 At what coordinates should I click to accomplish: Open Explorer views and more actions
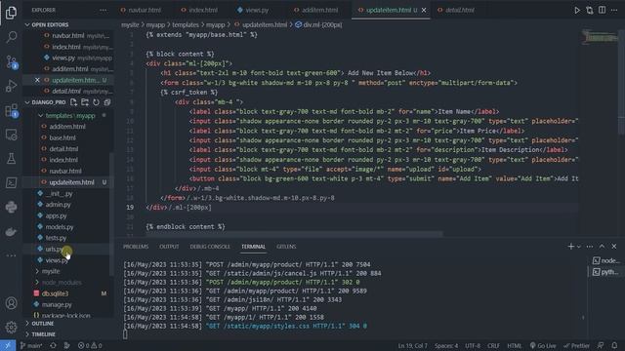click(104, 10)
